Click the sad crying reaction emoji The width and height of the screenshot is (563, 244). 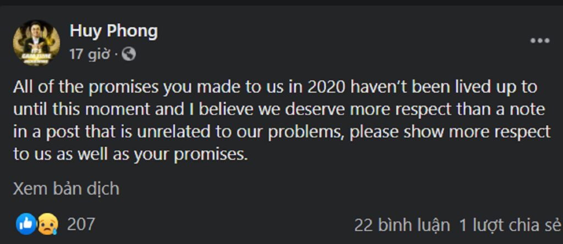click(x=48, y=224)
